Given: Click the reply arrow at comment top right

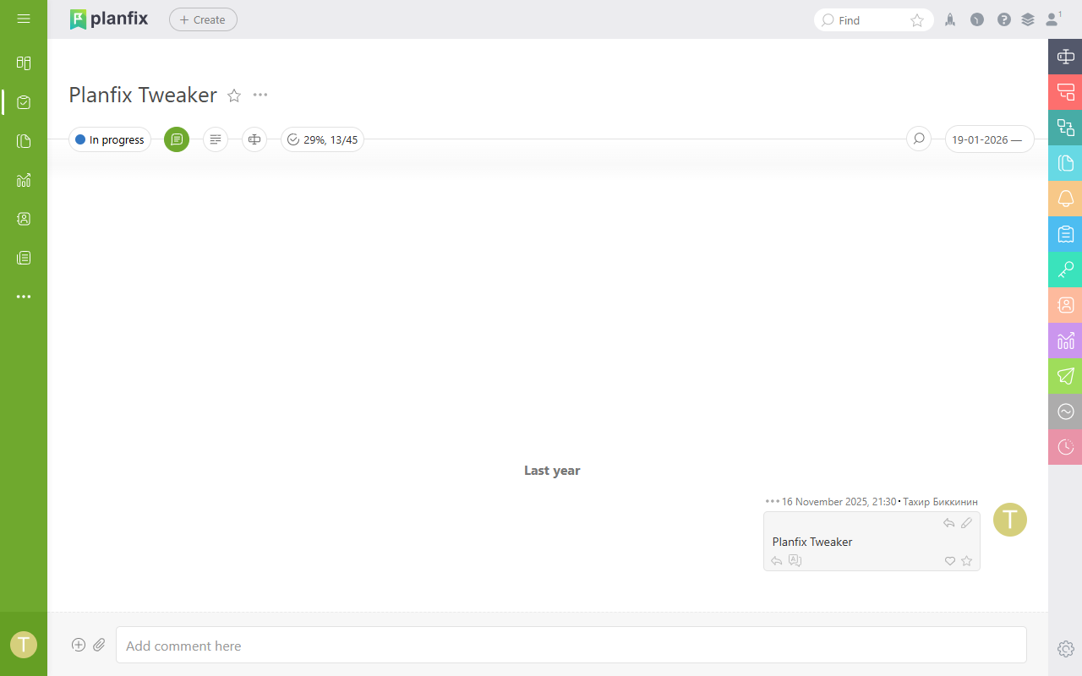Looking at the screenshot, I should (x=949, y=523).
